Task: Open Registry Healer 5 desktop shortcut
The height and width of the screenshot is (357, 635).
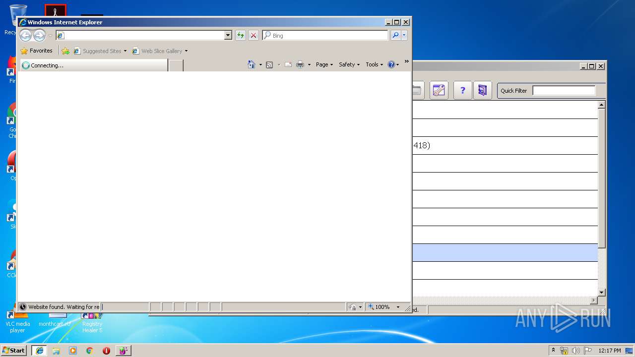Action: 92,322
